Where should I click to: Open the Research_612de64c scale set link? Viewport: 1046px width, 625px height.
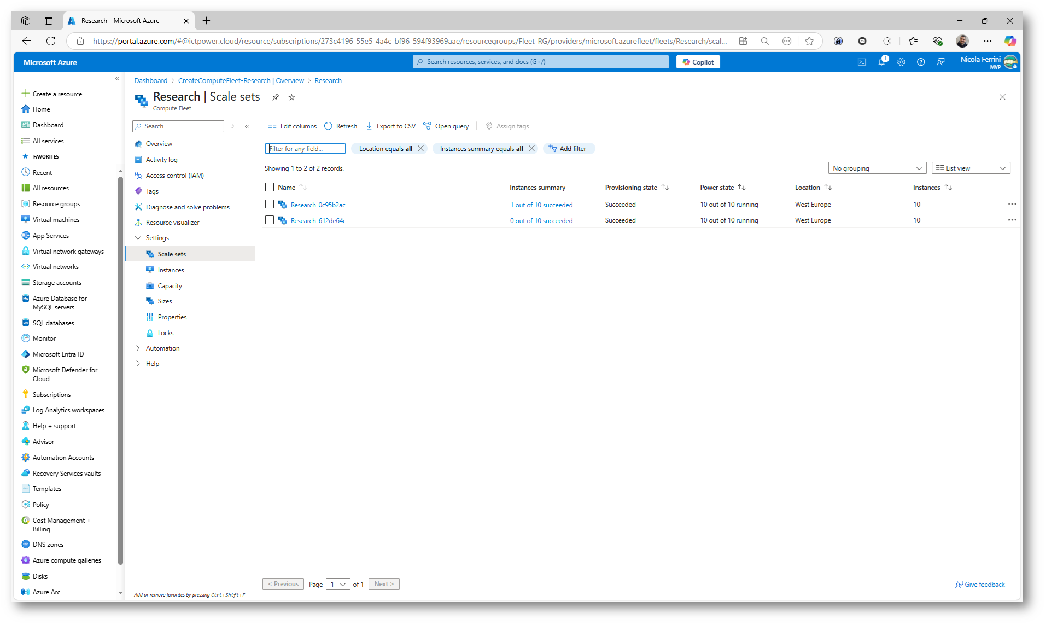point(318,221)
